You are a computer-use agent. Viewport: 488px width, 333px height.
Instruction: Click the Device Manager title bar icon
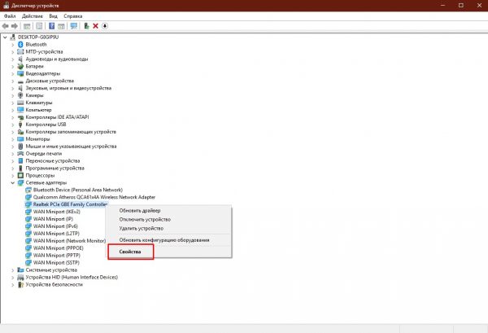[7, 6]
